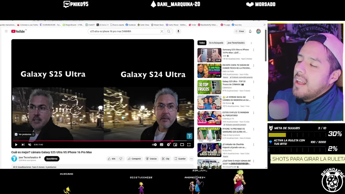Enable theater mode in the player
Screen dimensions: 345x194
(x=182, y=145)
